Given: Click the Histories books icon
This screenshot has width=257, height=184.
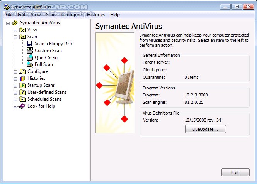Looking at the screenshot, I should point(22,79).
